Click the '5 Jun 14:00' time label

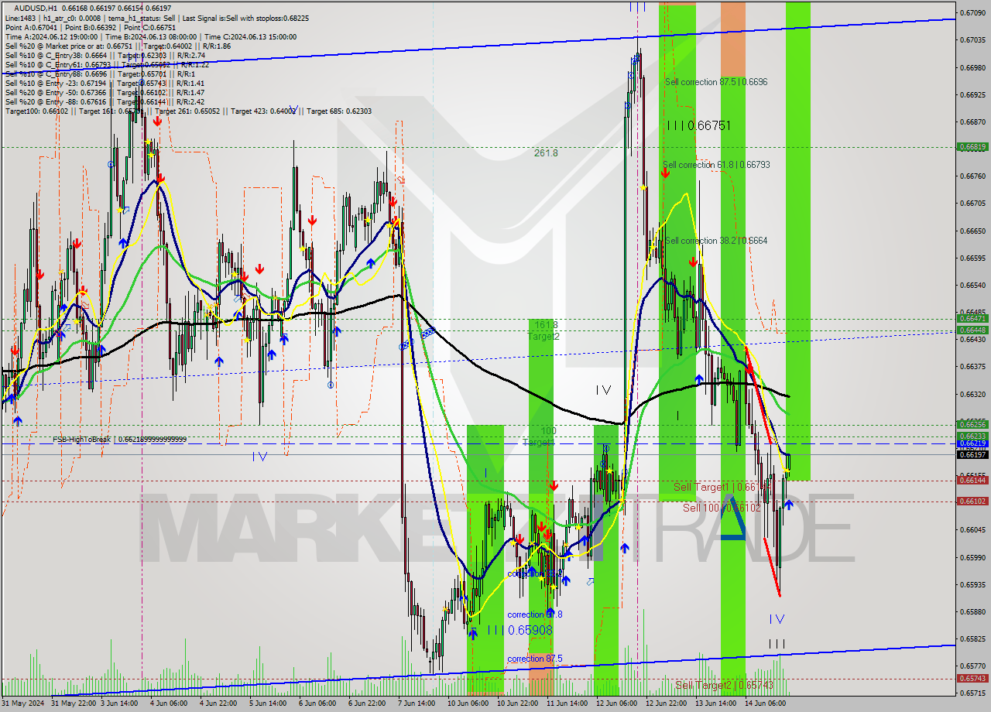coord(269,703)
